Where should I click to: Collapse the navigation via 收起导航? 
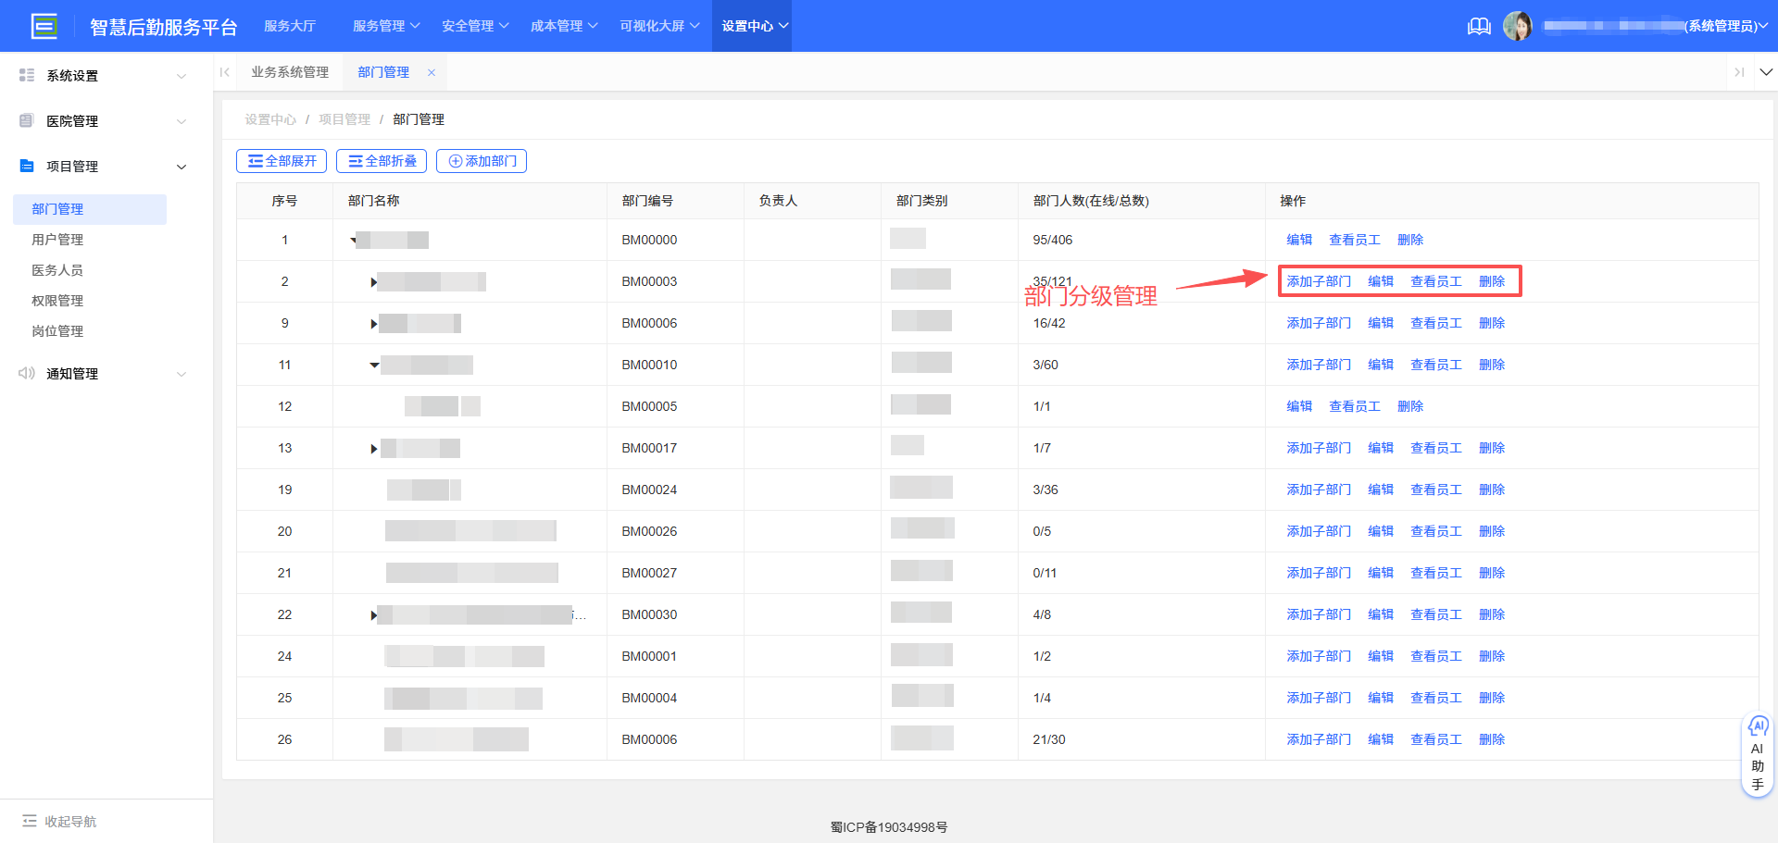60,821
